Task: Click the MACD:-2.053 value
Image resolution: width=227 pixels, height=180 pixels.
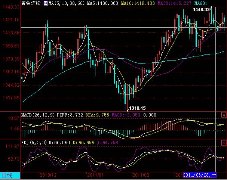Action: click(126, 115)
